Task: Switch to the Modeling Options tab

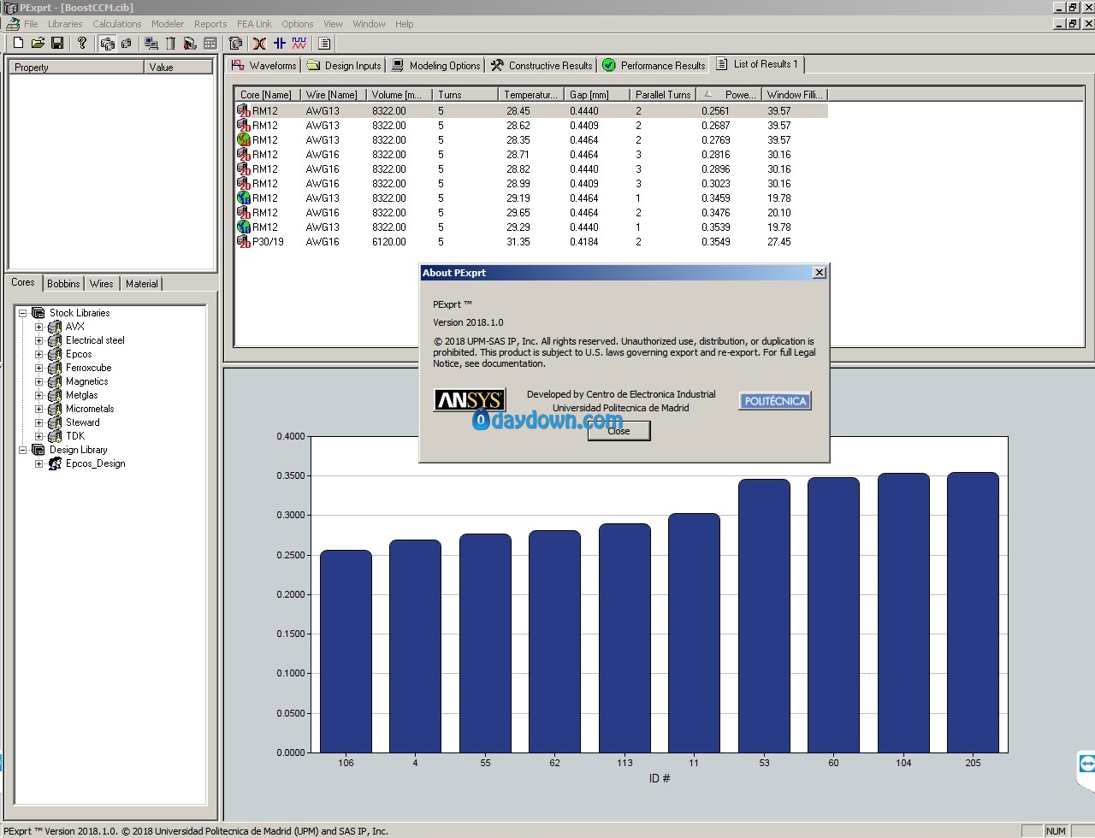Action: click(435, 66)
